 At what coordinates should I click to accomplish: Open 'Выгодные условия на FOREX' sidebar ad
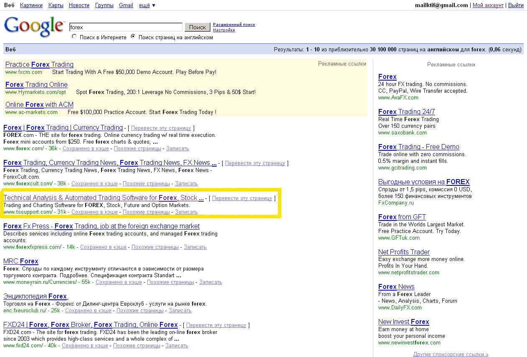424,182
